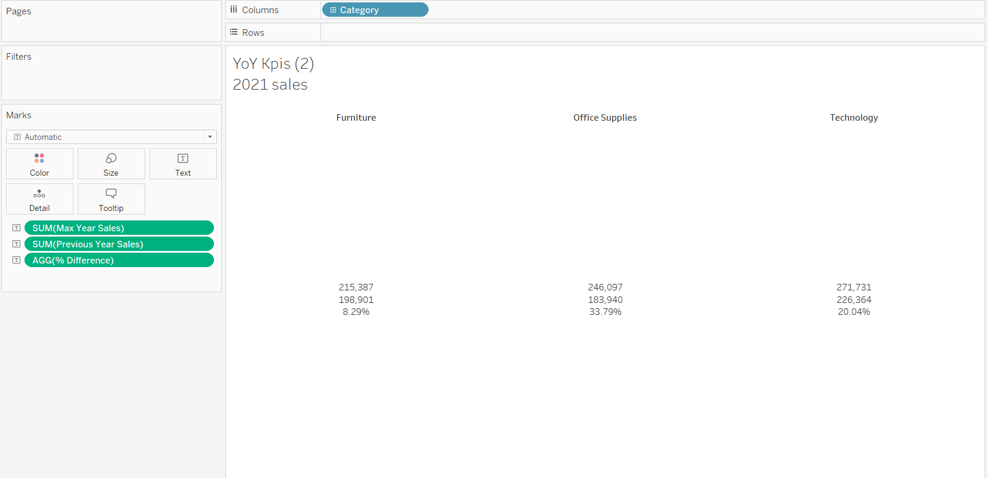Click the Color icon on Marks card
Image resolution: width=988 pixels, height=478 pixels.
(x=39, y=158)
